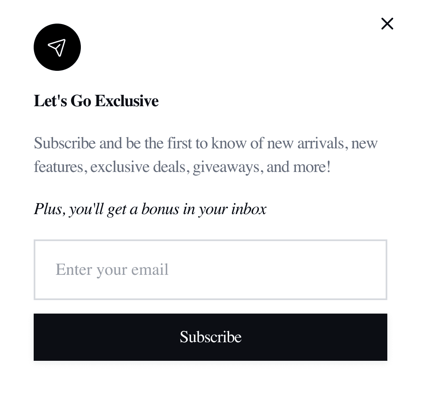
Task: Click the "Let's Go Exclusive" heading
Action: [x=96, y=101]
